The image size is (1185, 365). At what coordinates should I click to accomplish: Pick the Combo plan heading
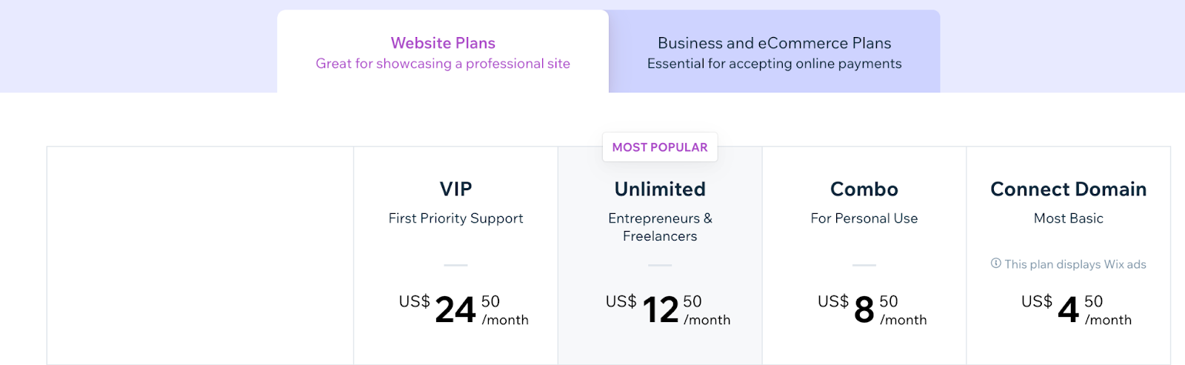coord(864,190)
